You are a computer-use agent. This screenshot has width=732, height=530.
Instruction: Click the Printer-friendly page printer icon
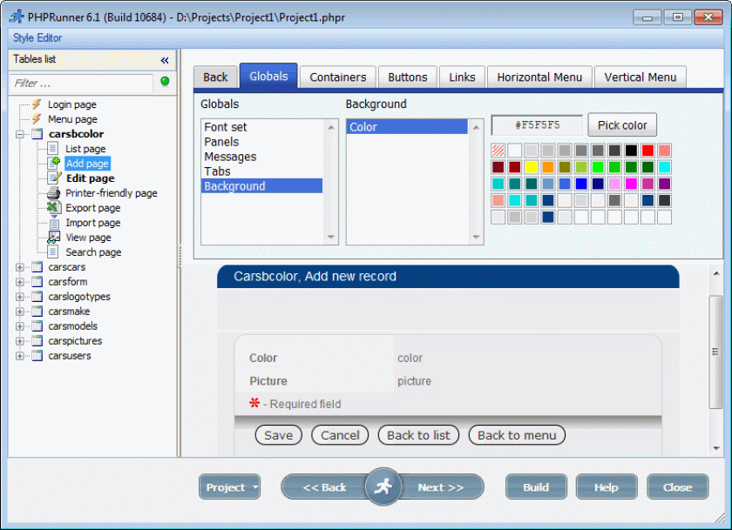[x=54, y=193]
